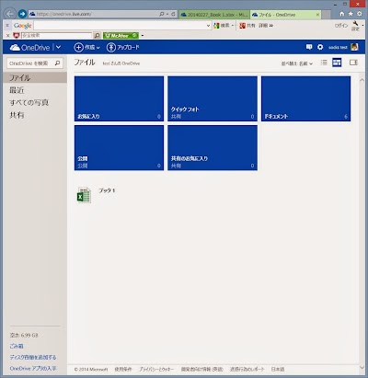Click the user profile picture
Viewport: 368px width, 378px height.
(354, 47)
